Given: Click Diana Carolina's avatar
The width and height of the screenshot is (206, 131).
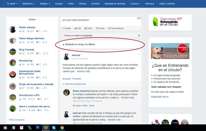Looking at the screenshot, I should pos(66,93).
